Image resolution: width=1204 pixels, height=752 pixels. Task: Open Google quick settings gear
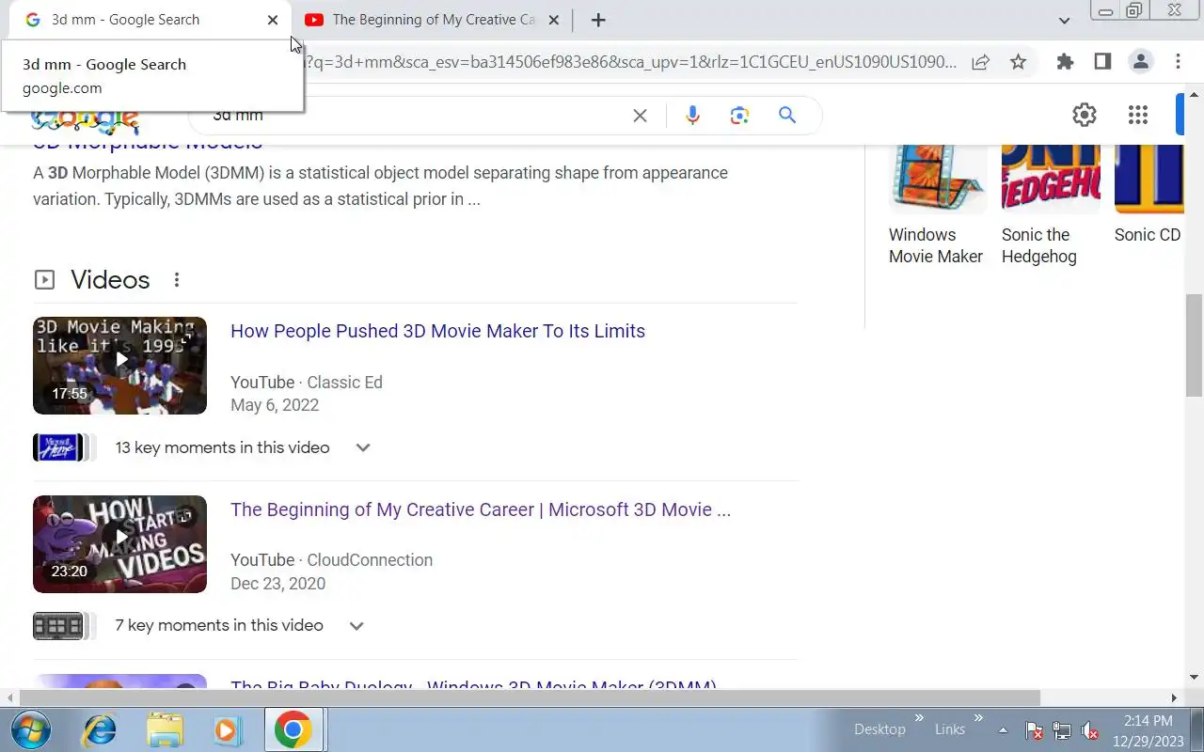1085,115
